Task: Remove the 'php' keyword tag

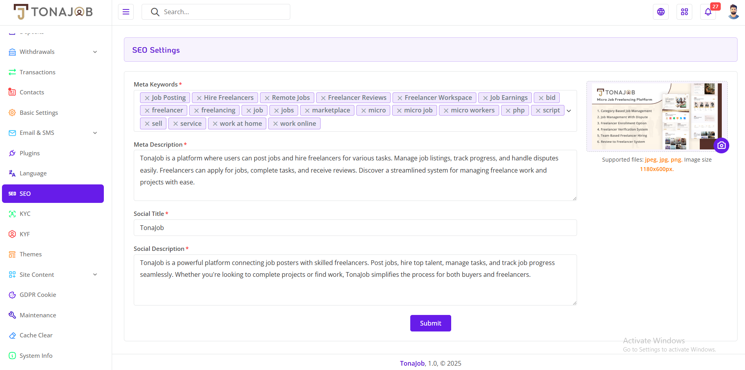Action: pos(508,110)
